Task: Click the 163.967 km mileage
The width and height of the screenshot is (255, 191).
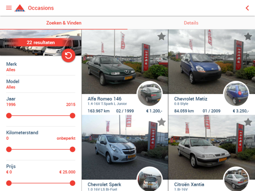Action: tap(98, 111)
